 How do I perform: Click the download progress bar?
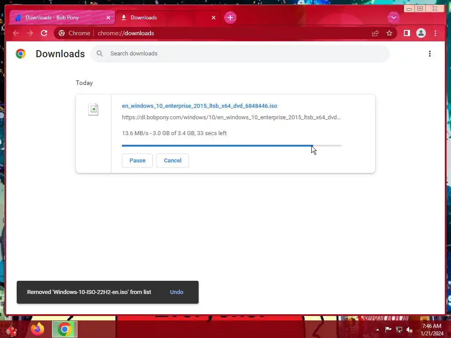pos(232,146)
